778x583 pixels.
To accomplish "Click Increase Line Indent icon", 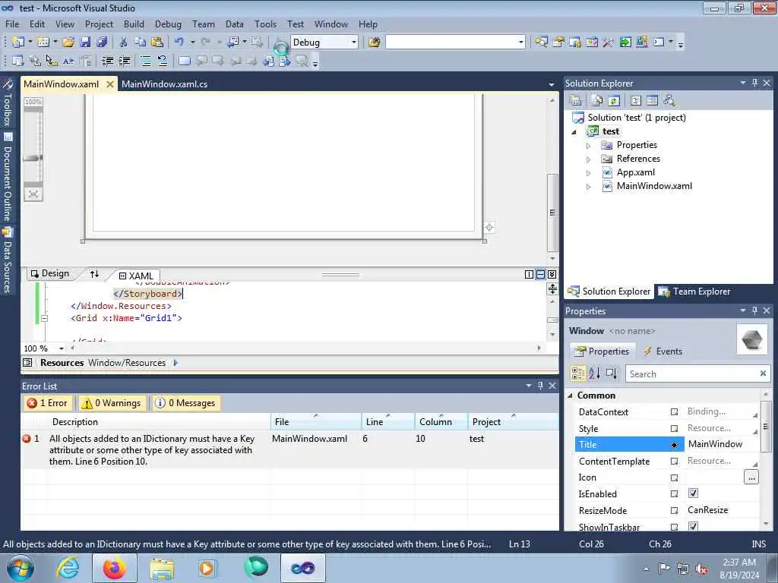I will point(124,61).
